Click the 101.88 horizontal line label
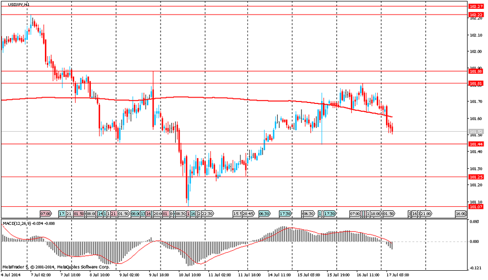Viewport: 488px width, 280px height. (x=475, y=71)
